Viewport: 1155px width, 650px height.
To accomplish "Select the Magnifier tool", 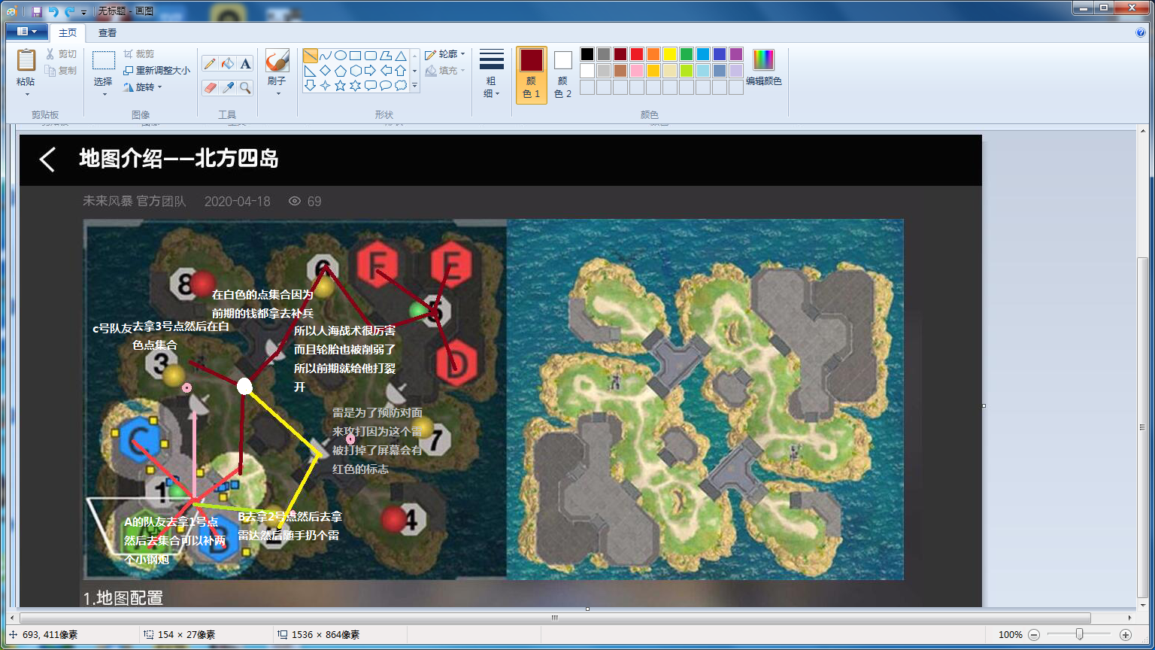I will pos(245,88).
